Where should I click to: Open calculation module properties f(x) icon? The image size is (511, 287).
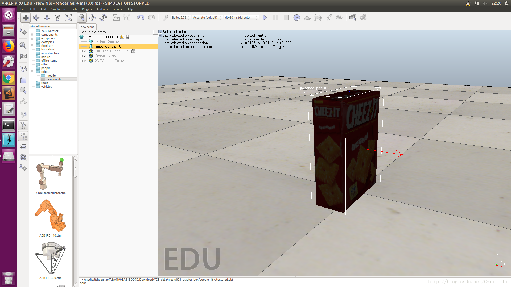click(x=23, y=56)
